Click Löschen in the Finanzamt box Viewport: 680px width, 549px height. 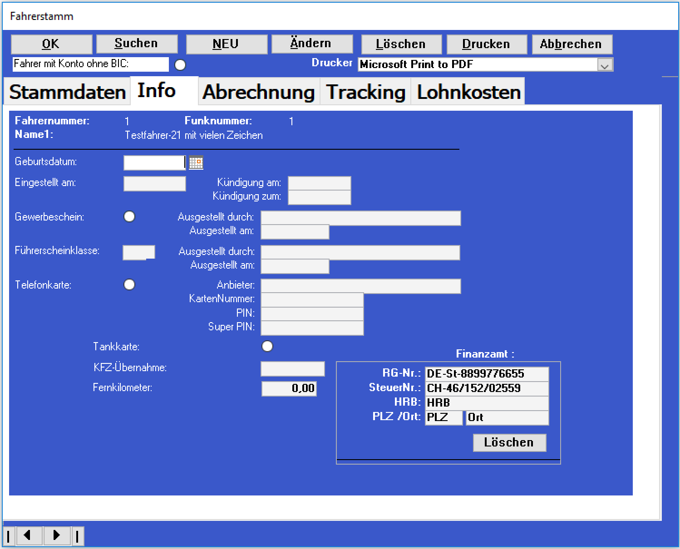pos(509,442)
